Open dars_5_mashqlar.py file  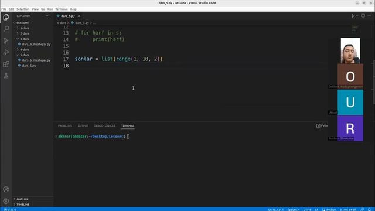click(36, 60)
